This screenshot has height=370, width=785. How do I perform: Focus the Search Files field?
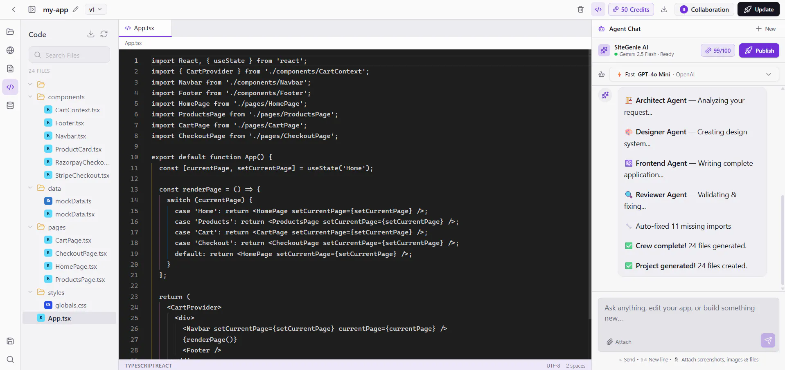pos(69,55)
